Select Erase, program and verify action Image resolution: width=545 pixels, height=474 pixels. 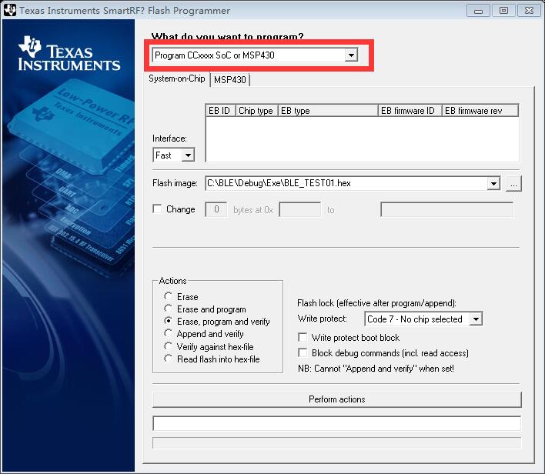169,321
